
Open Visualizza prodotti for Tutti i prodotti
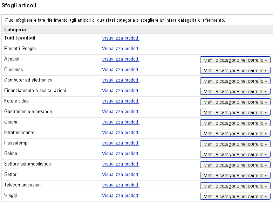pyautogui.click(x=121, y=38)
